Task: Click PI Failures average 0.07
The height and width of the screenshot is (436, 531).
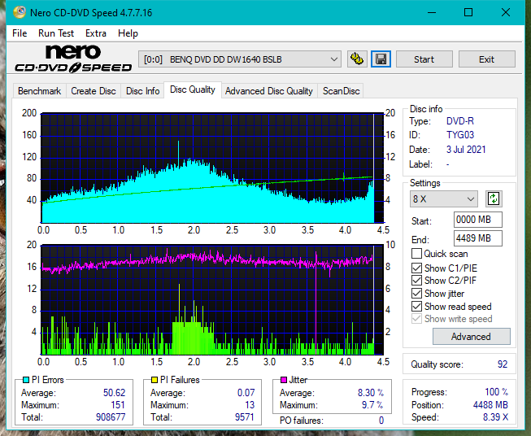Action: 246,392
